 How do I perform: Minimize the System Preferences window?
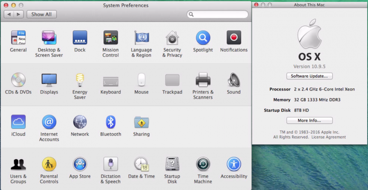[x=13, y=5]
